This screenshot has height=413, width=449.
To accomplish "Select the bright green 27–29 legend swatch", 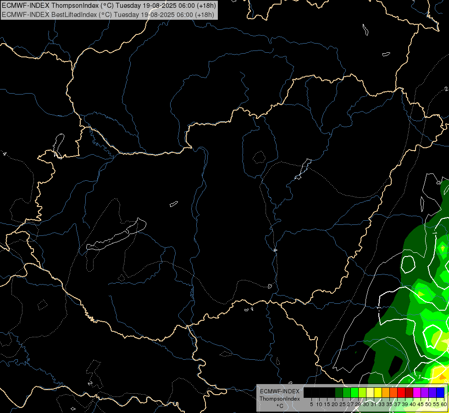I will pyautogui.click(x=355, y=392).
